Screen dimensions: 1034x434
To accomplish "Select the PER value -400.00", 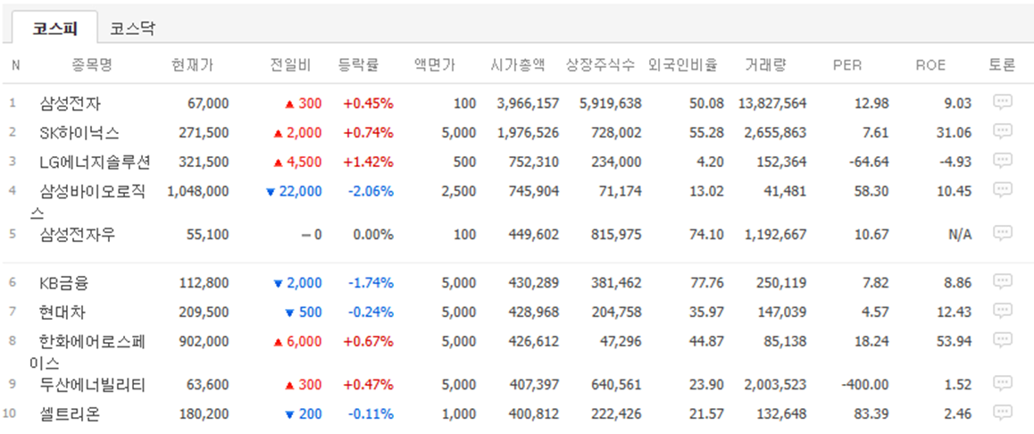I will coord(866,385).
